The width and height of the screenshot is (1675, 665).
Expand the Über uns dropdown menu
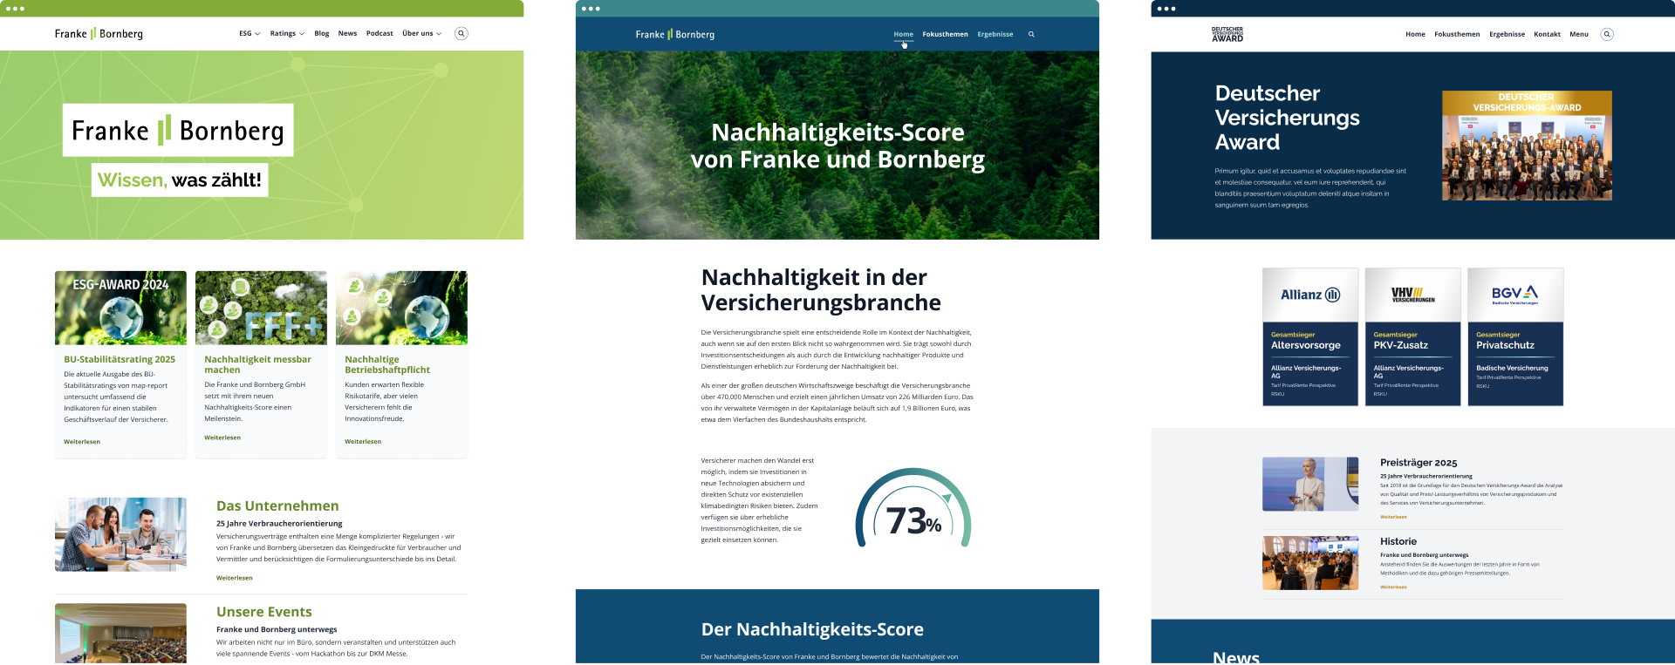pos(422,33)
